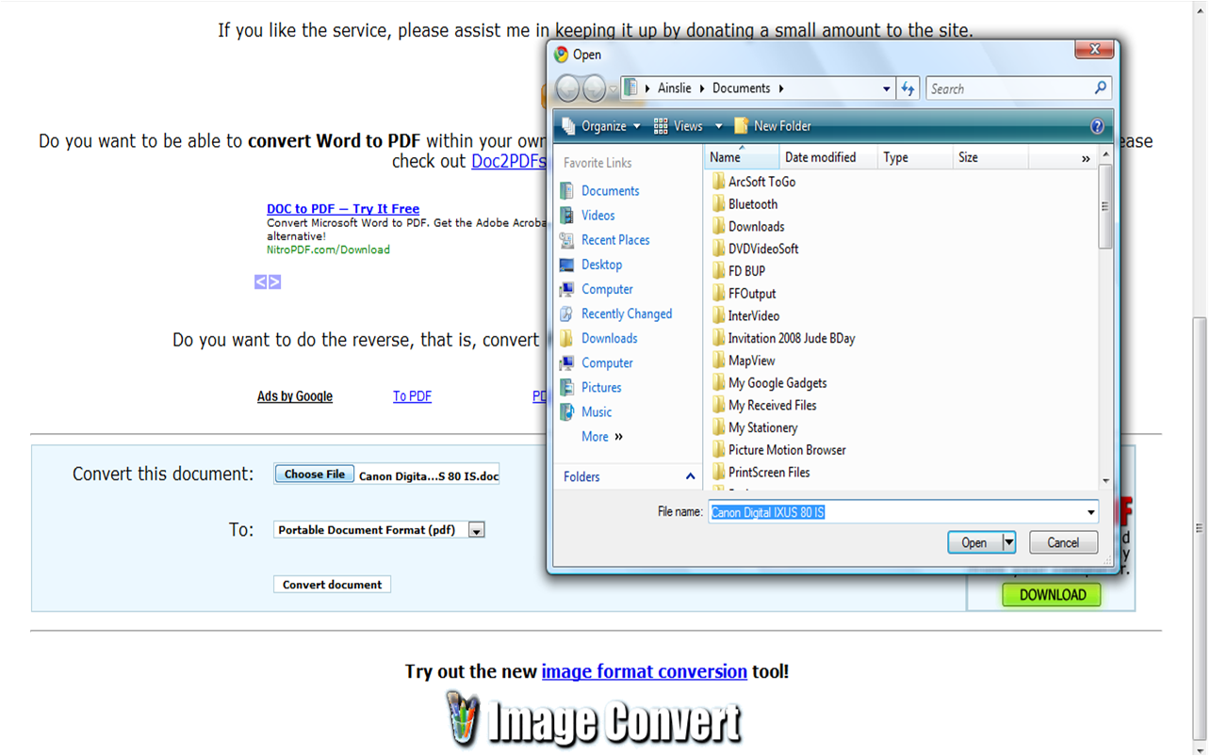This screenshot has width=1211, height=756.
Task: Click the Ainslie breadcrumb in the address bar
Action: 674,88
